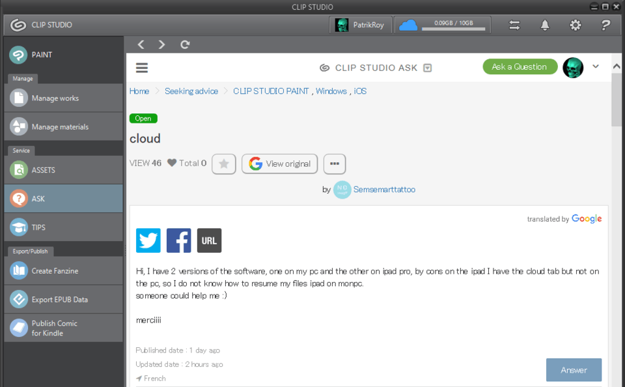
Task: Launch Create Fanzine
Action: coord(63,270)
